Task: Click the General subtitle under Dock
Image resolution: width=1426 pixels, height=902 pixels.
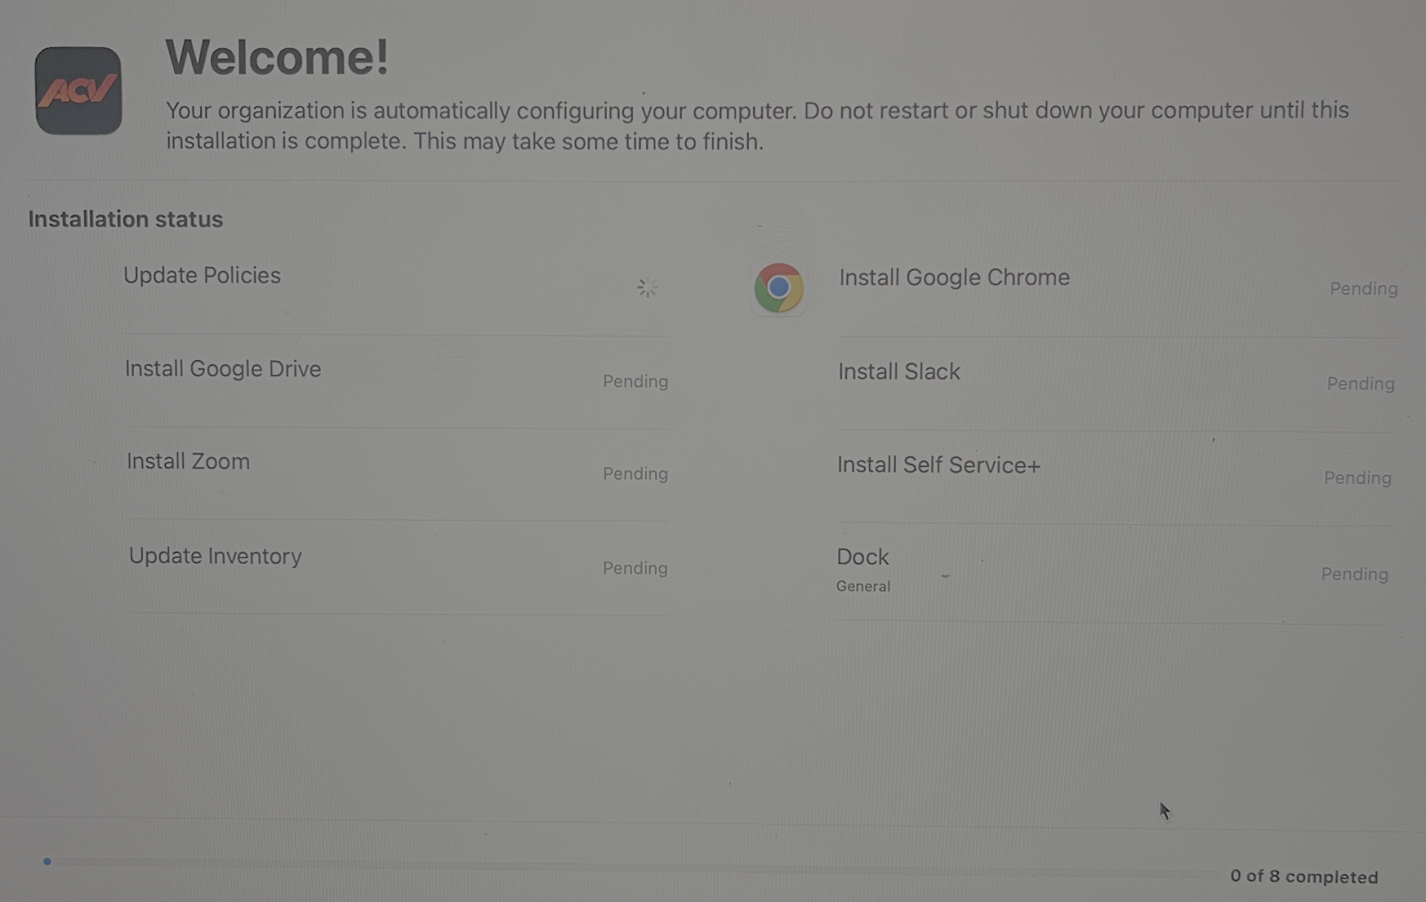Action: click(x=863, y=586)
